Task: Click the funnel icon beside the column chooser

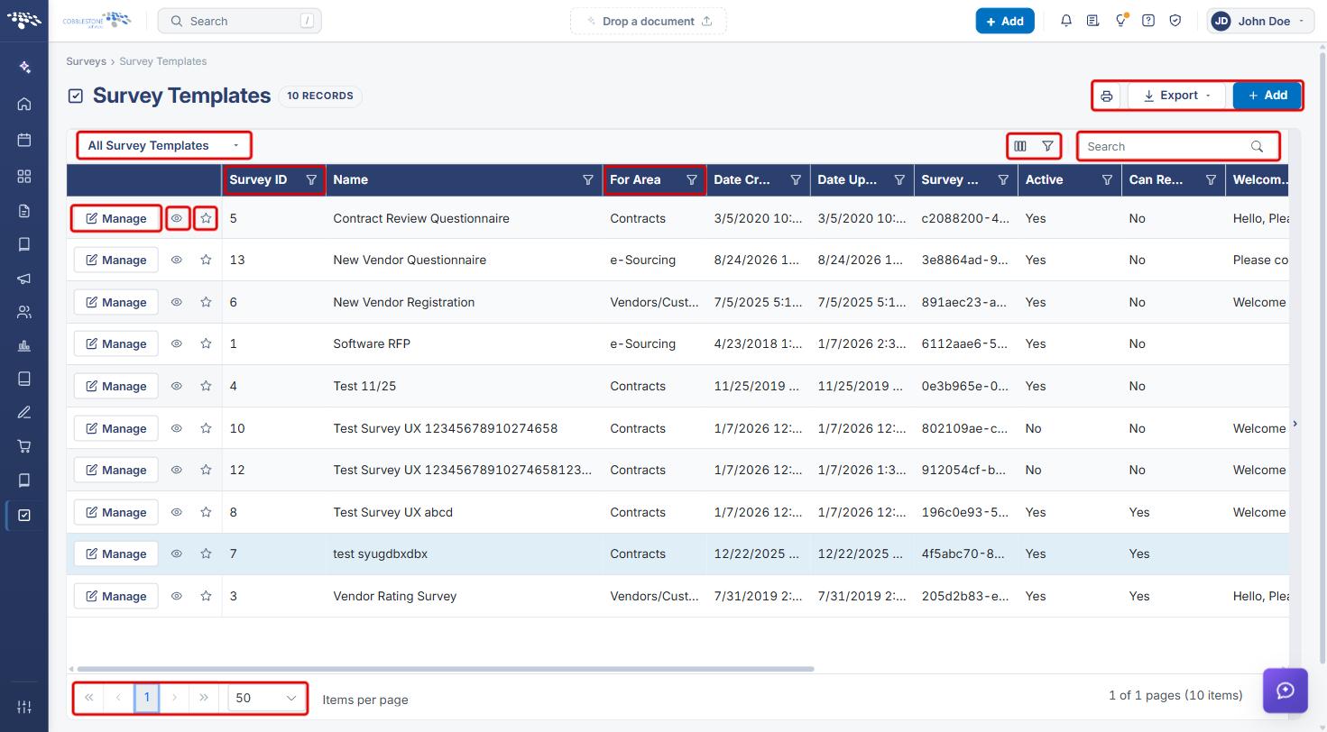Action: pyautogui.click(x=1047, y=146)
